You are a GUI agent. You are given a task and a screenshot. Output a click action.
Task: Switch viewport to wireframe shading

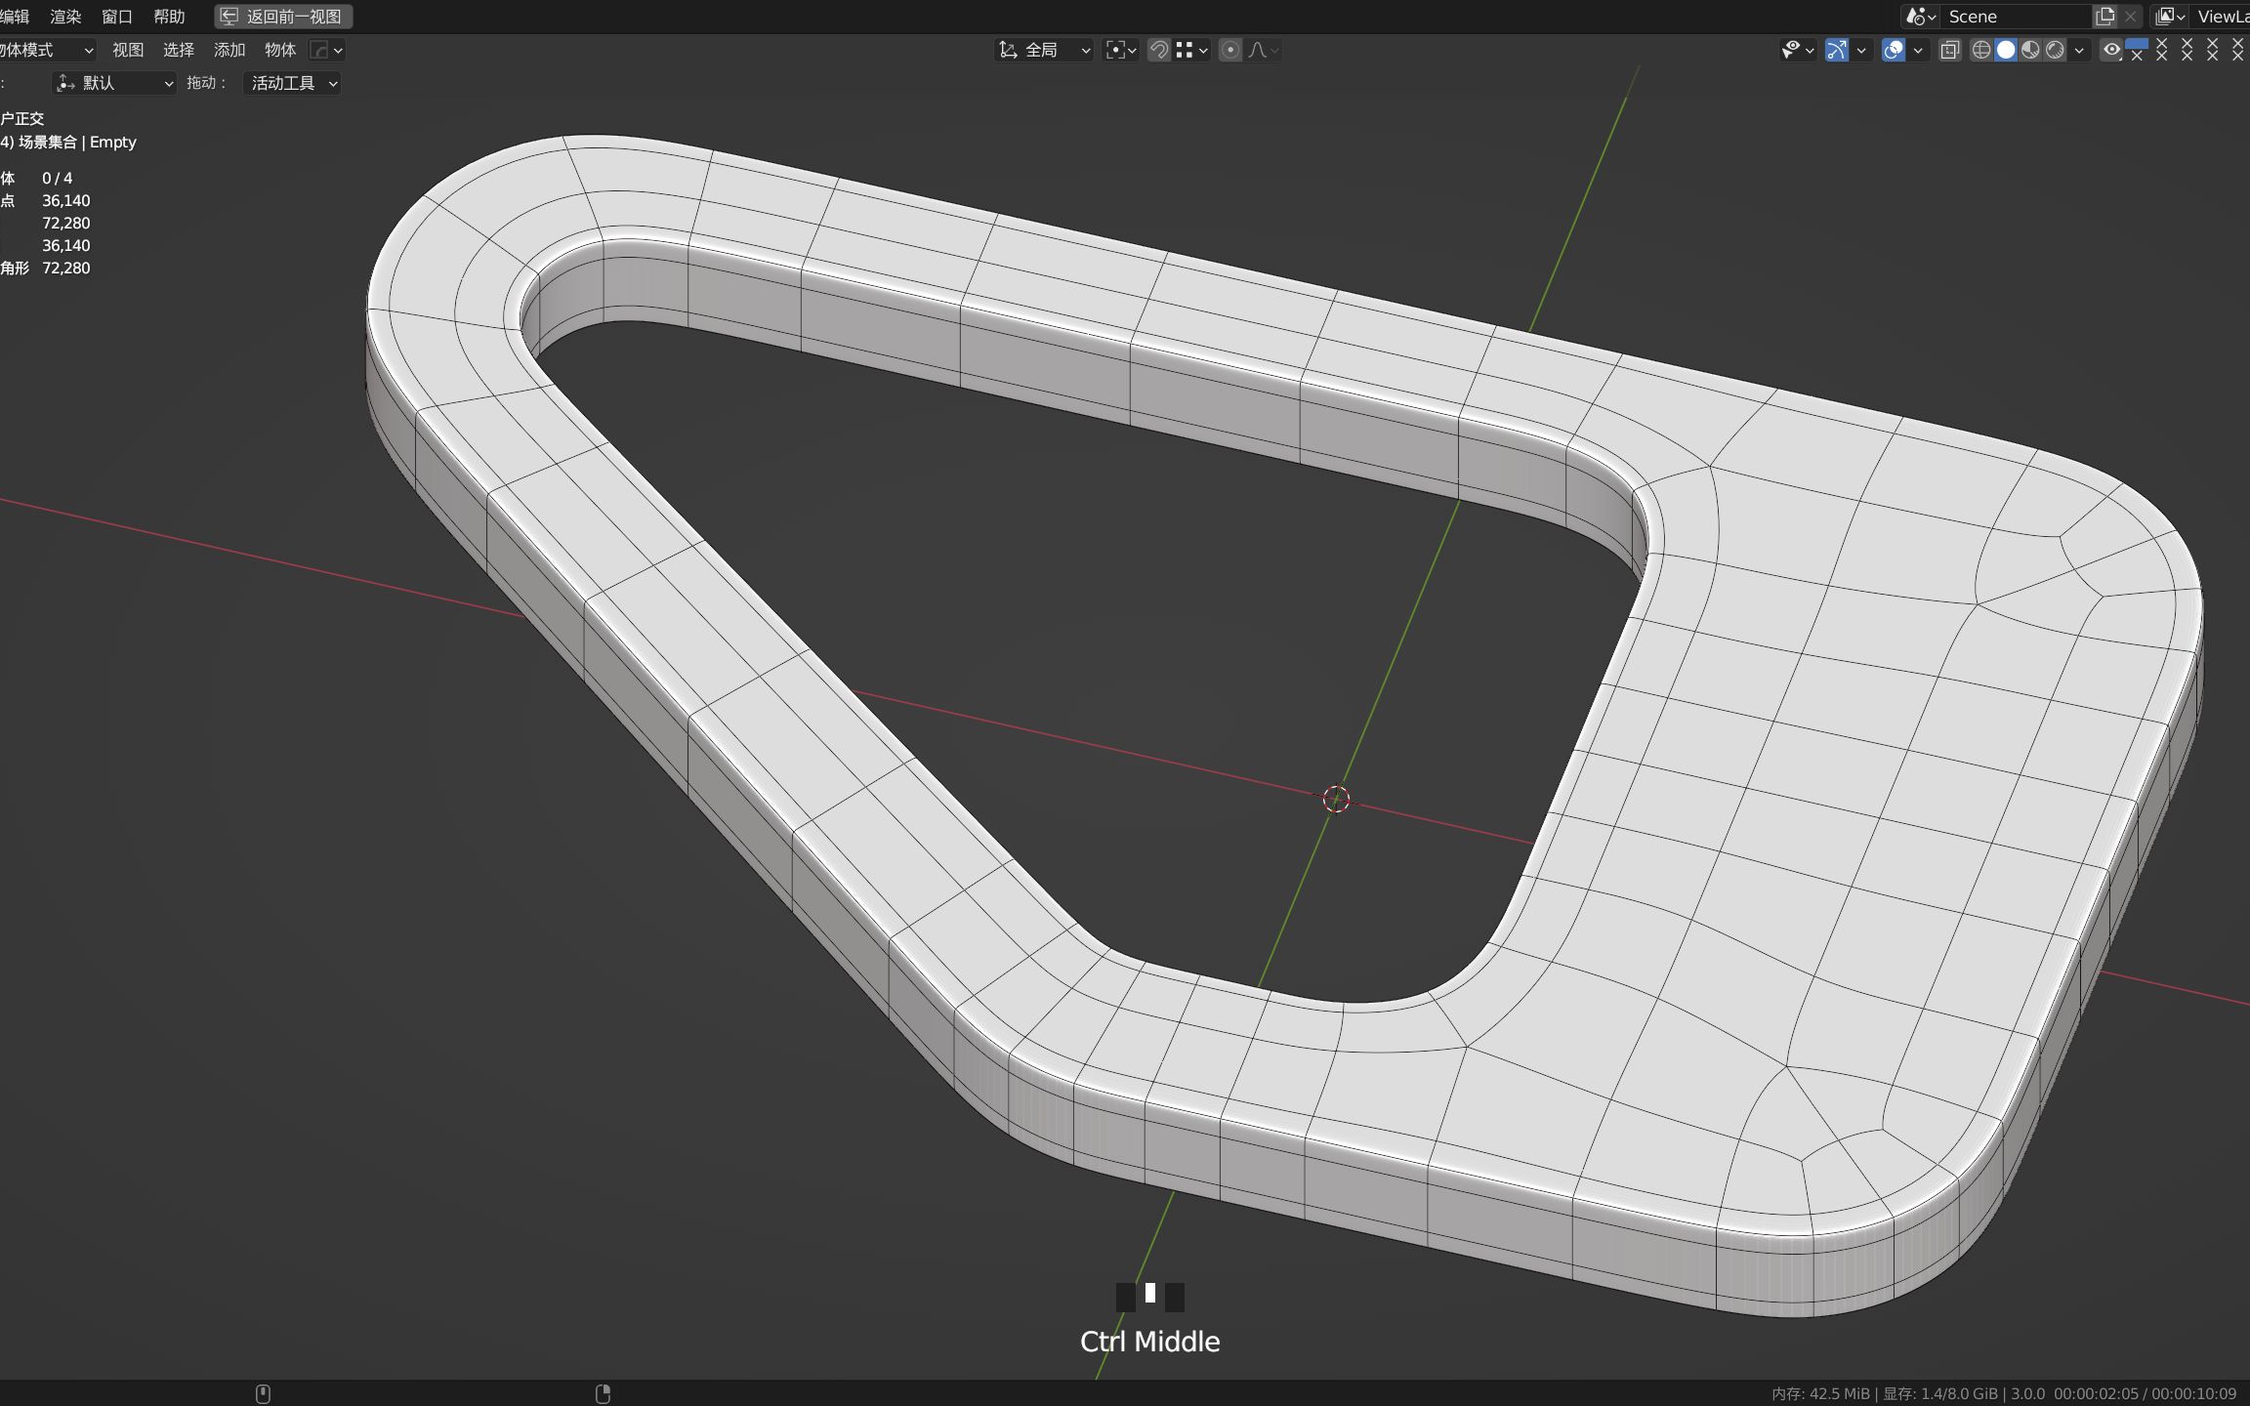click(1981, 50)
